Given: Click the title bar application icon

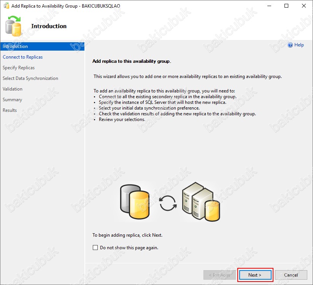Looking at the screenshot, I should coord(6,6).
